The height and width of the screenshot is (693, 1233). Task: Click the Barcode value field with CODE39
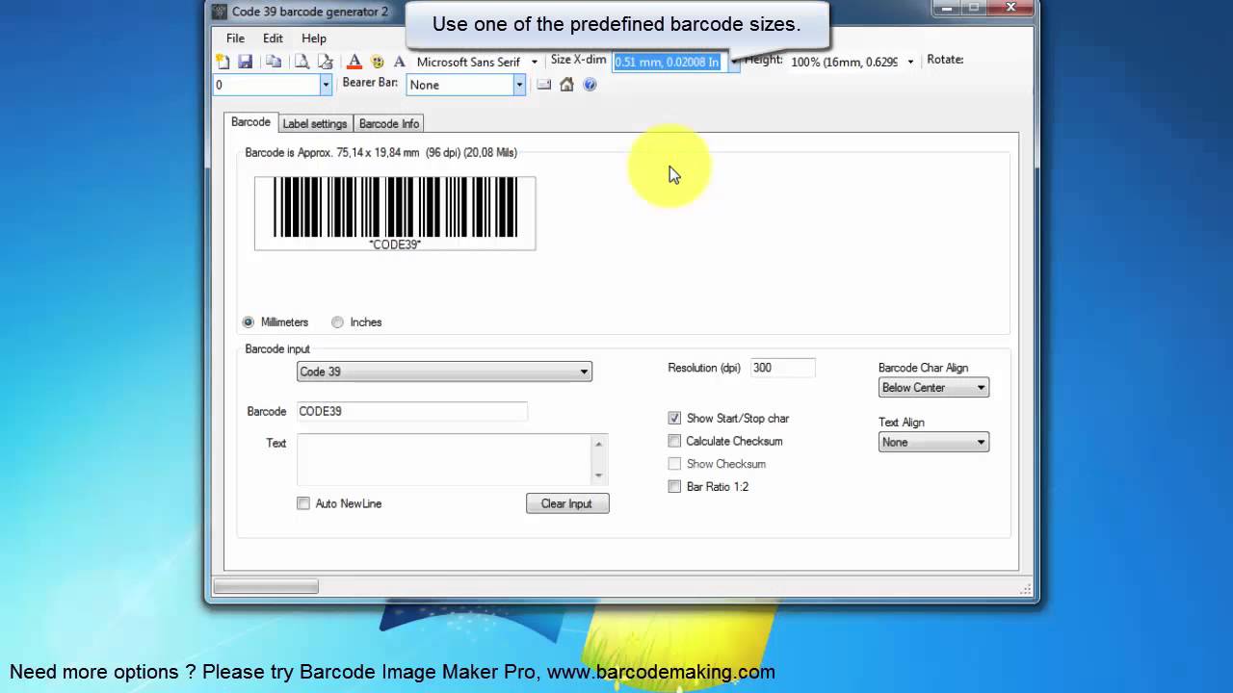[x=412, y=411]
